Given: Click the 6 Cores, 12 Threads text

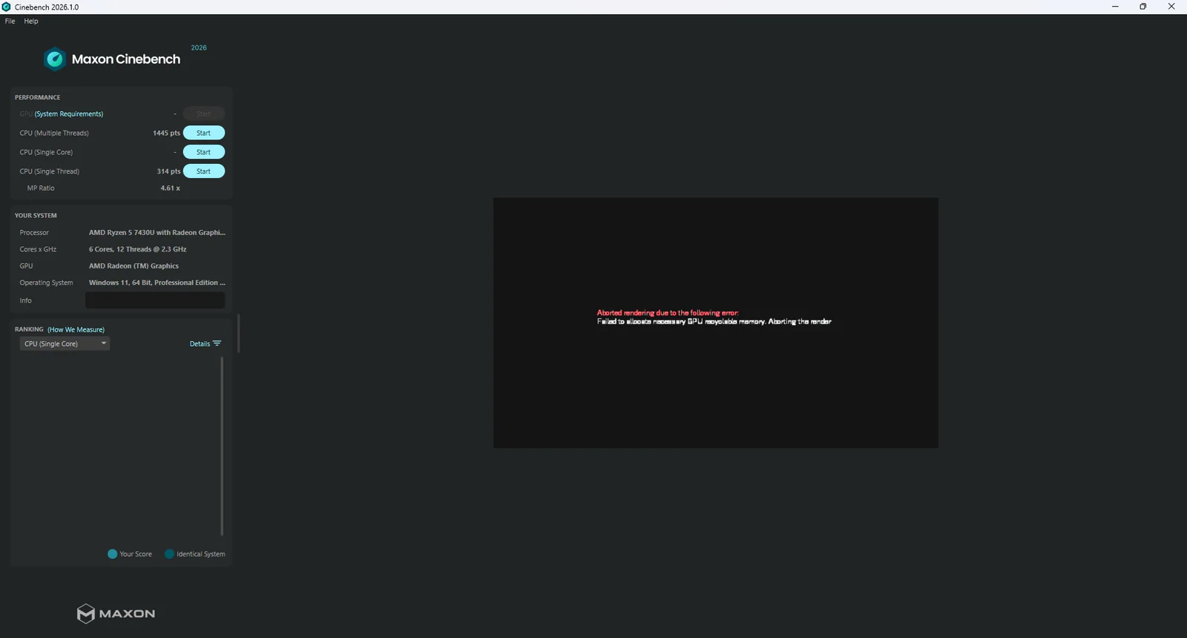Looking at the screenshot, I should pos(137,249).
